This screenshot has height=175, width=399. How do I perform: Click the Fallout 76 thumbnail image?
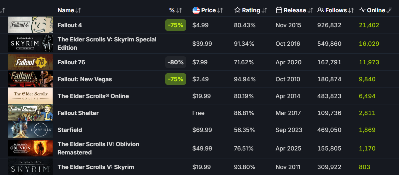pos(30,62)
